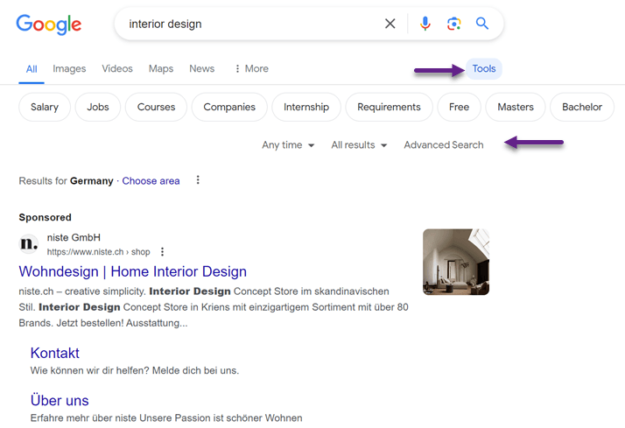Open the Über uns sitelink
Screen dimensions: 625x428
pyautogui.click(x=60, y=401)
